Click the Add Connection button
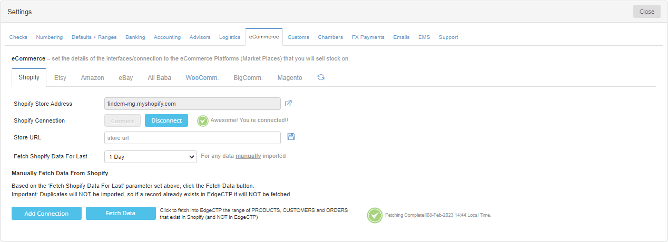The height and width of the screenshot is (242, 668). (46, 213)
